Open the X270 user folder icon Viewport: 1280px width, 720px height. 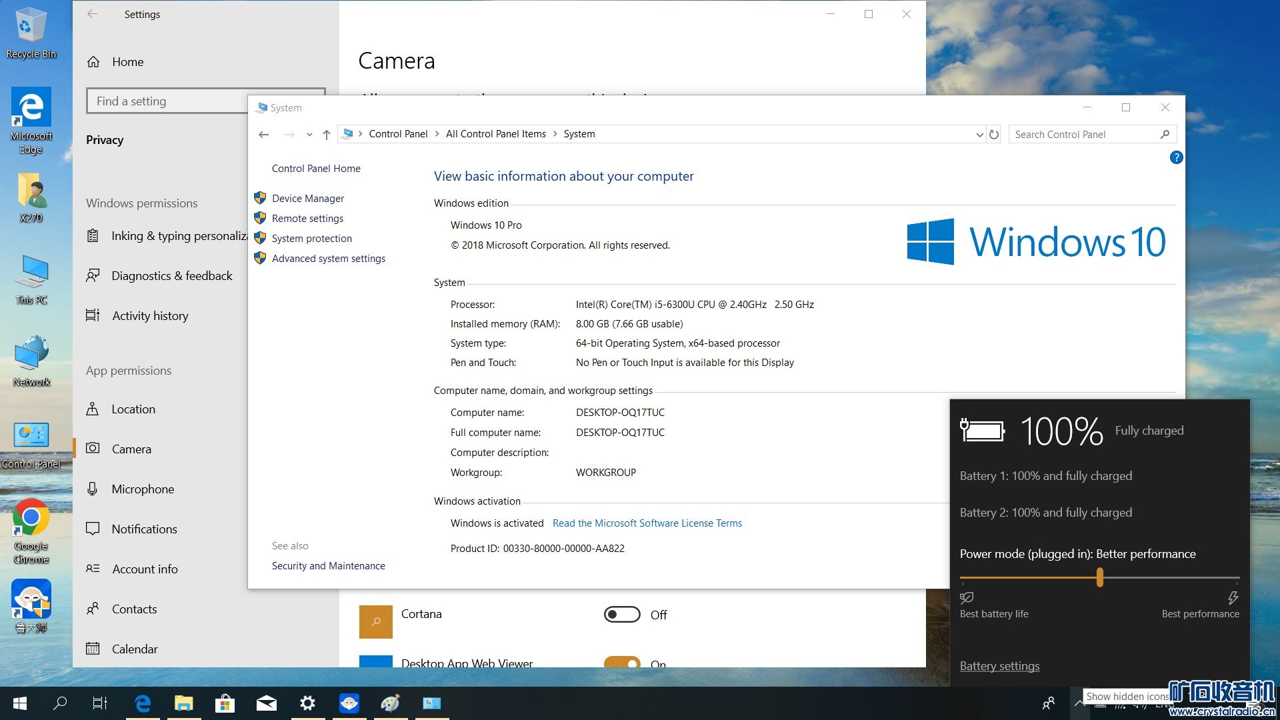[x=31, y=197]
